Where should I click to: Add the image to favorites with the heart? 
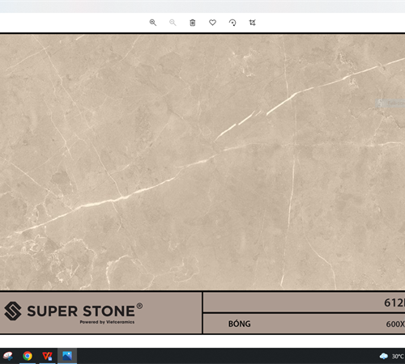tap(212, 23)
